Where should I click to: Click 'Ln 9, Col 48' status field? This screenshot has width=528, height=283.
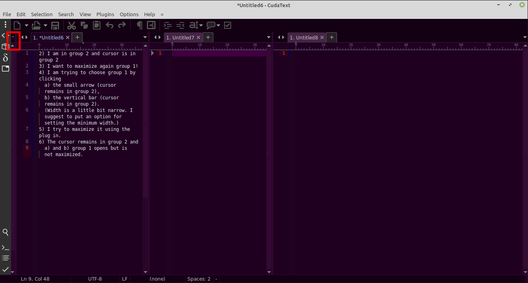[35, 279]
